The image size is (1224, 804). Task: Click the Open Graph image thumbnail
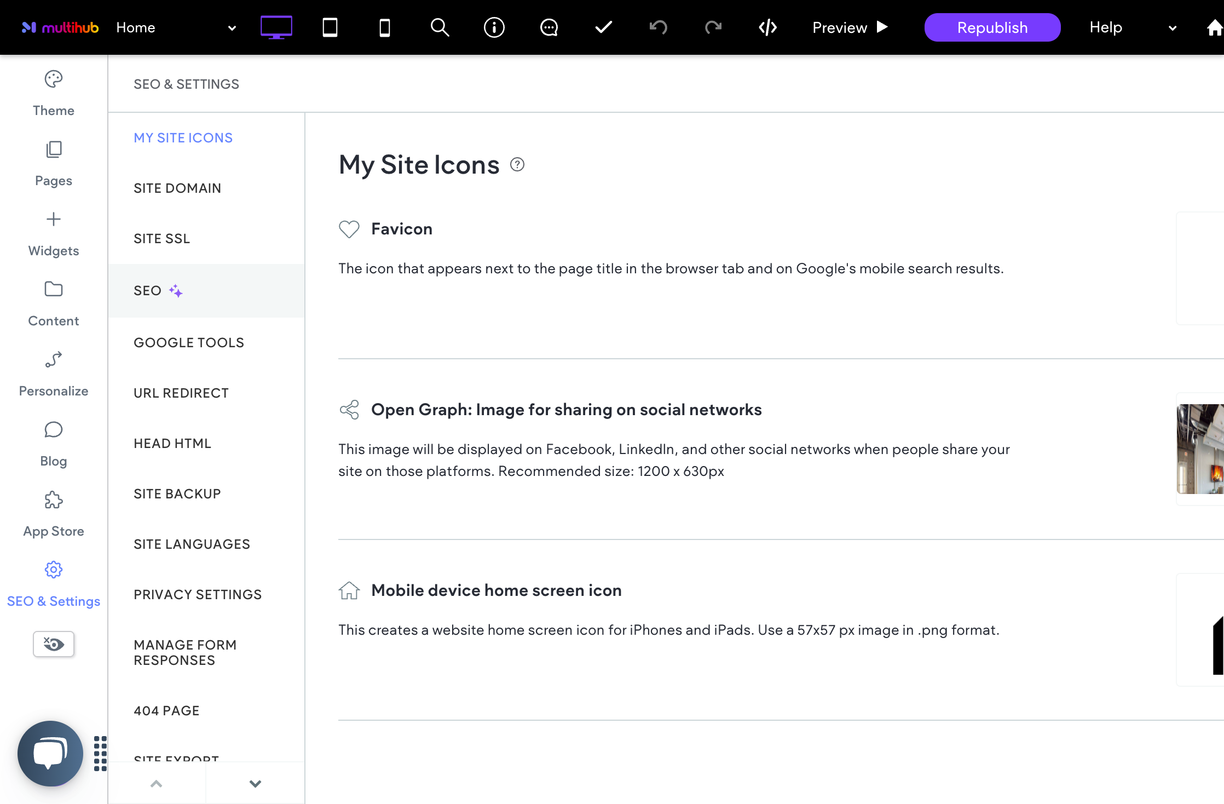1200,449
